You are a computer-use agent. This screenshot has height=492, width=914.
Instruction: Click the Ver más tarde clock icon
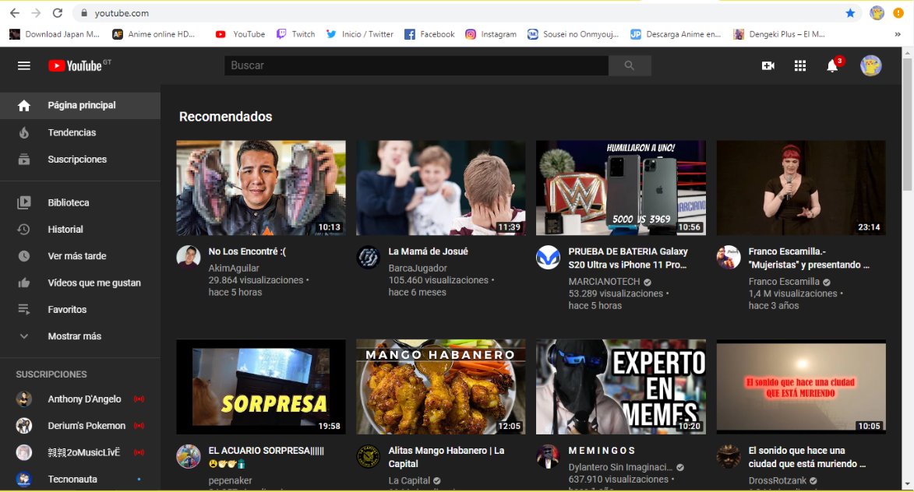click(24, 255)
